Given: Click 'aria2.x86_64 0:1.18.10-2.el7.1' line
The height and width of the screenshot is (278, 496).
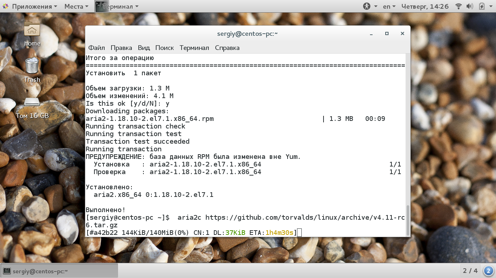Looking at the screenshot, I should [154, 195].
